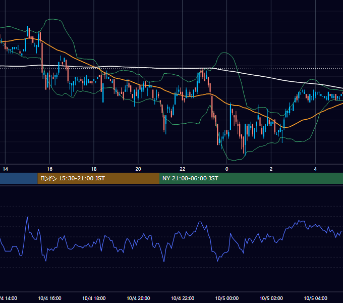The width and height of the screenshot is (343, 303).
Task: Click the 10/4 16:00 date label
Action: [x=49, y=298]
